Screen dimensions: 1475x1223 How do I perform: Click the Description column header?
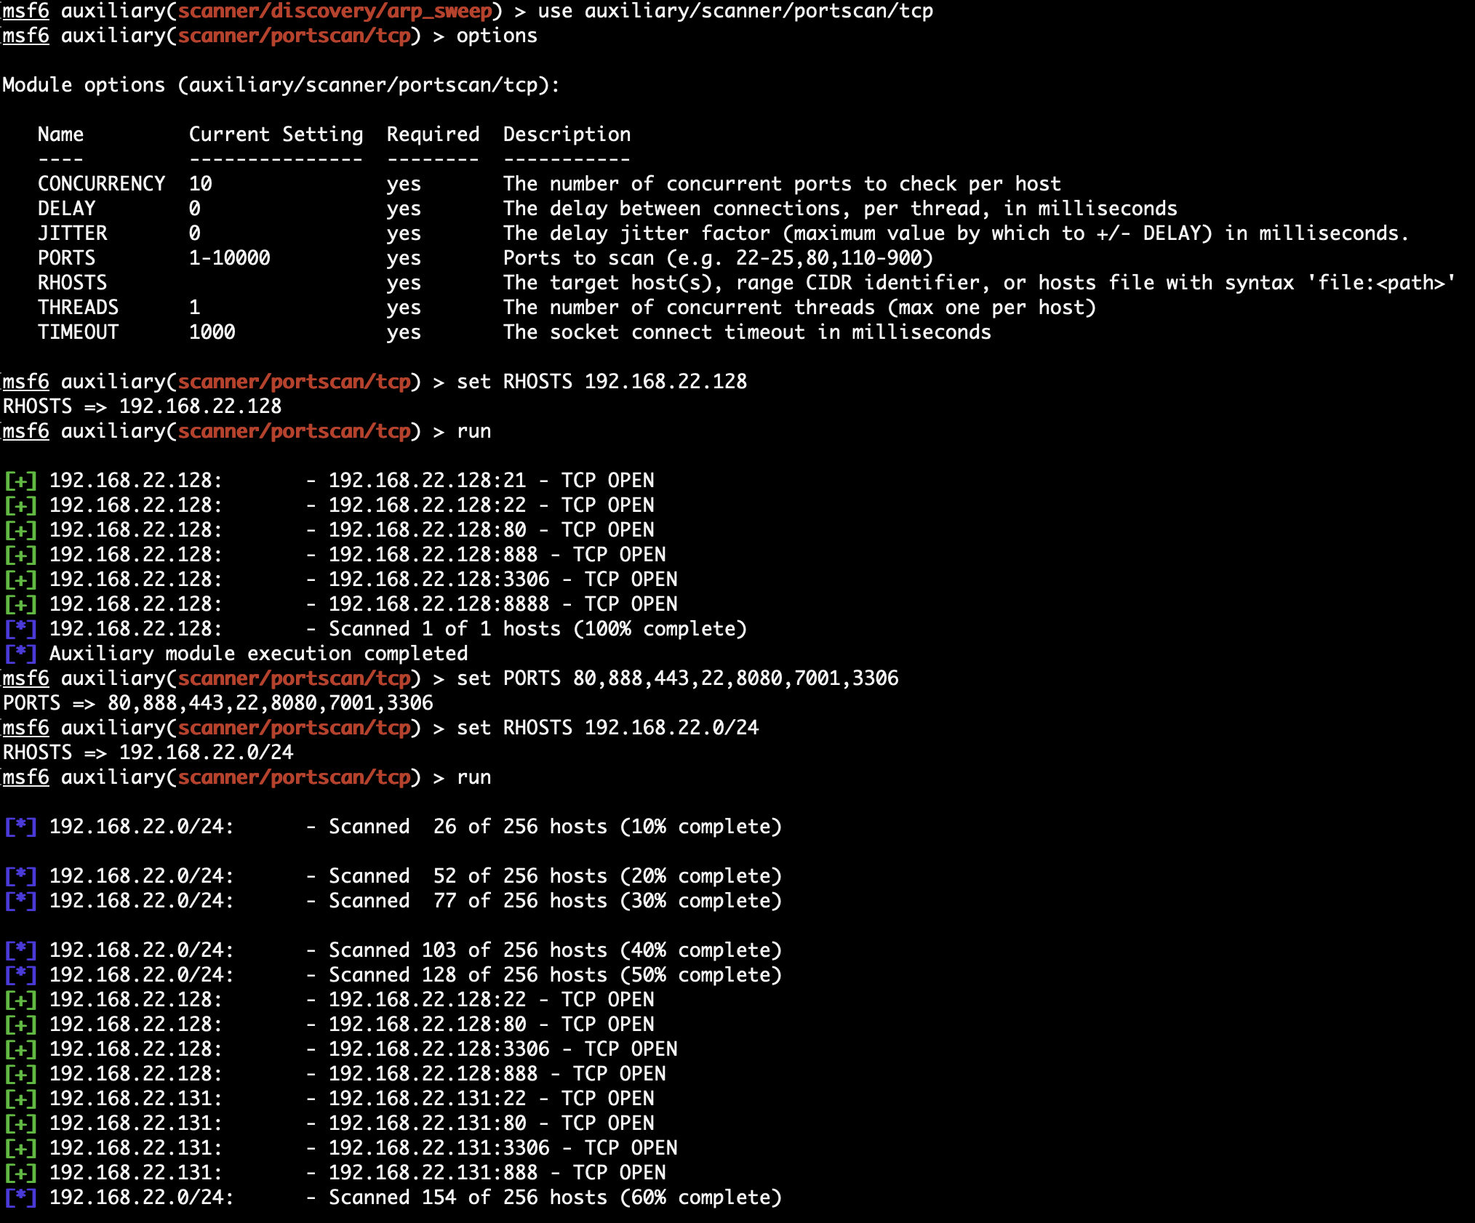click(x=567, y=135)
